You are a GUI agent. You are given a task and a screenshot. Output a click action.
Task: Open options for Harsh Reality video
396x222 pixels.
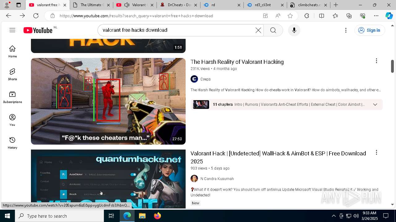[x=376, y=61]
